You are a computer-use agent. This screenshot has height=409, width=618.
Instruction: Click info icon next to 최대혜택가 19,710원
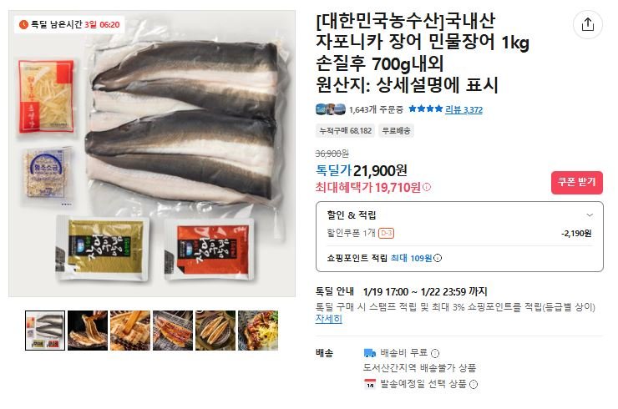[x=427, y=187]
